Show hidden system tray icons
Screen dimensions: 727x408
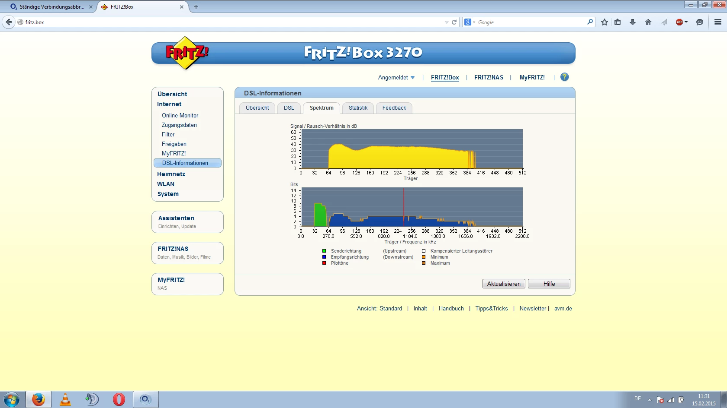650,400
